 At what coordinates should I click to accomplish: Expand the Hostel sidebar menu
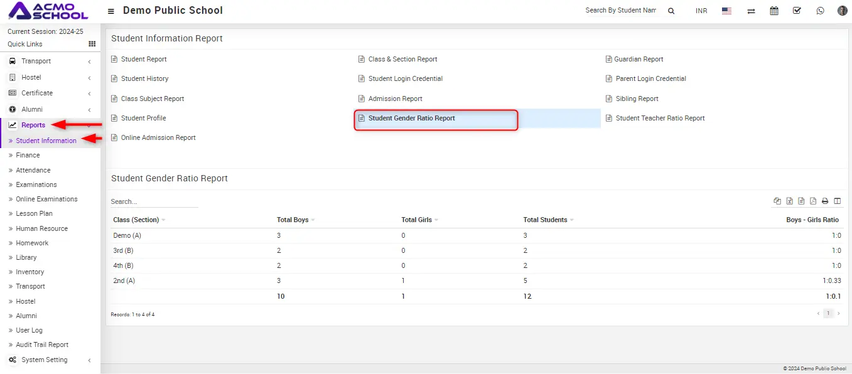[x=31, y=77]
